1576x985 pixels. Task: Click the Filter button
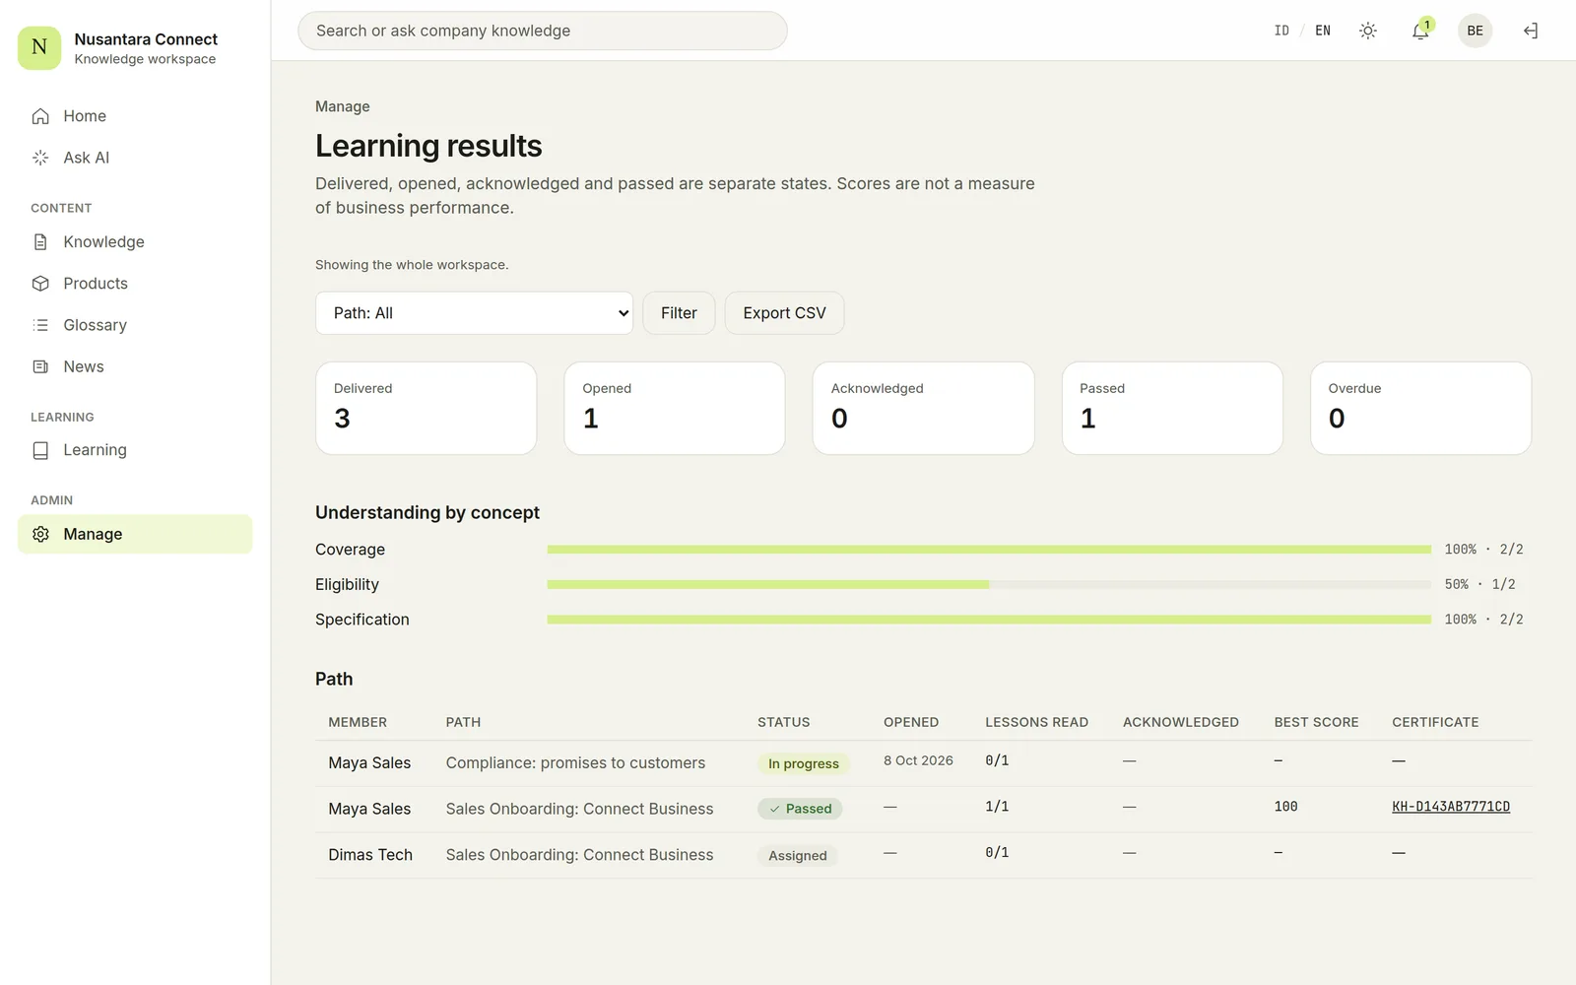click(x=679, y=313)
